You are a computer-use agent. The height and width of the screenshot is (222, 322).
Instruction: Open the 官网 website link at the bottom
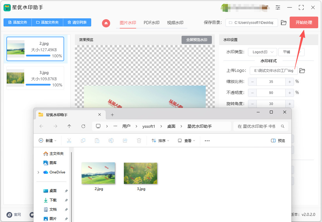tap(14, 215)
